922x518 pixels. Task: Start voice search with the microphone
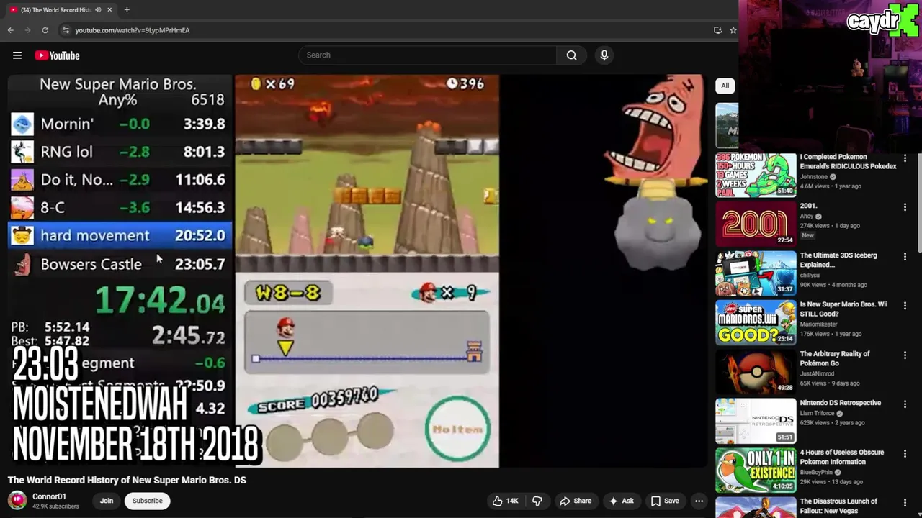coord(604,55)
